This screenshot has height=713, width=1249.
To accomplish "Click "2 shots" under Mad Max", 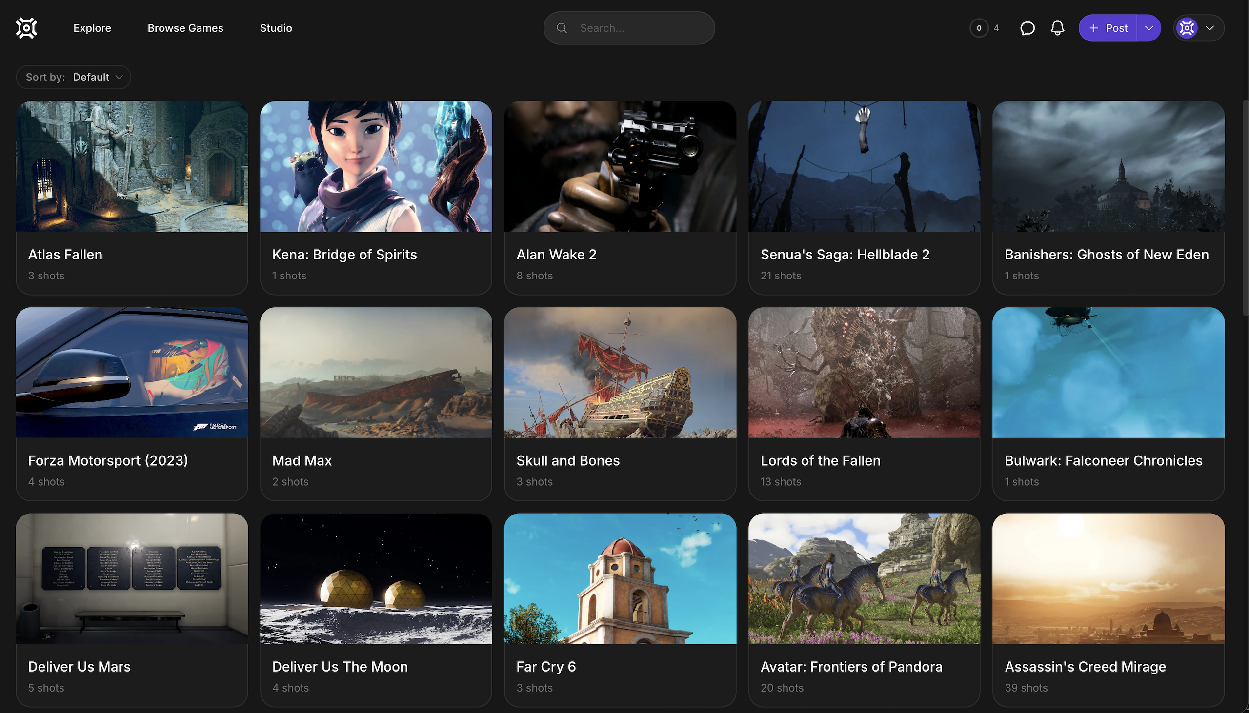I will click(290, 482).
